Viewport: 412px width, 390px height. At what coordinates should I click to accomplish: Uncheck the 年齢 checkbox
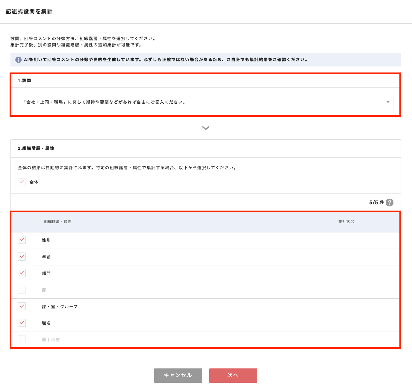pyautogui.click(x=22, y=257)
